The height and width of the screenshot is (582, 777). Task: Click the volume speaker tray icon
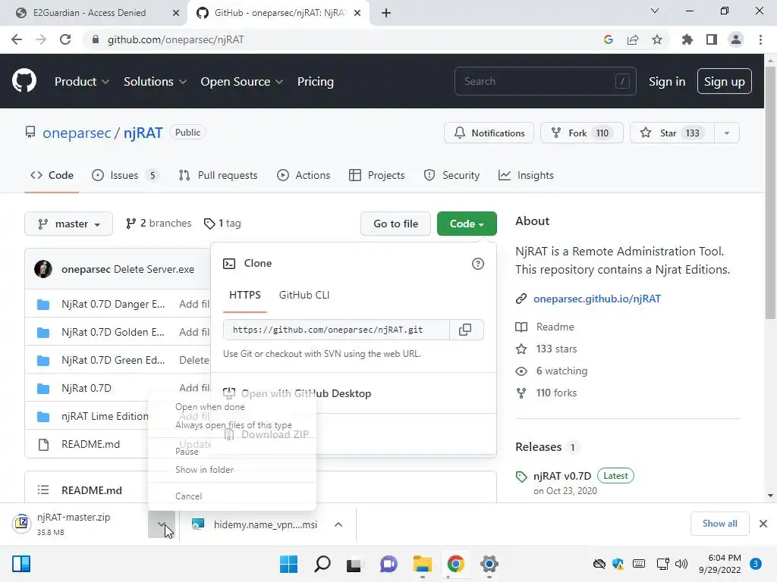point(681,564)
